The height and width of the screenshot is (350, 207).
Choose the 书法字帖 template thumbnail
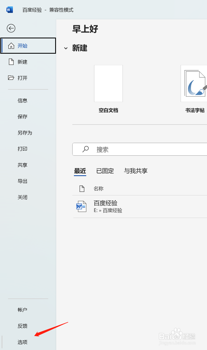coord(194,83)
